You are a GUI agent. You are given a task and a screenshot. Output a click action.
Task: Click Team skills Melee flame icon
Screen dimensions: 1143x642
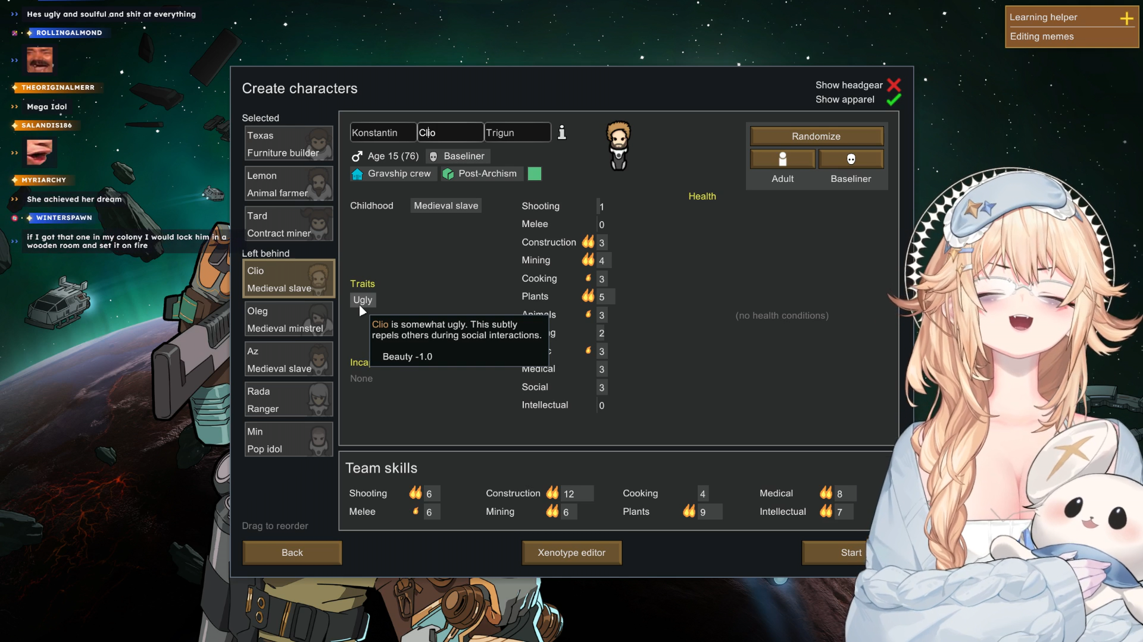pyautogui.click(x=416, y=511)
